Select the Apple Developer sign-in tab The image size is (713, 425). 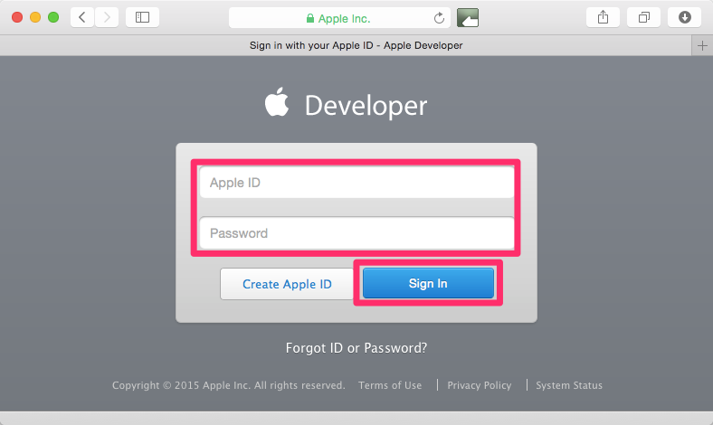346,45
